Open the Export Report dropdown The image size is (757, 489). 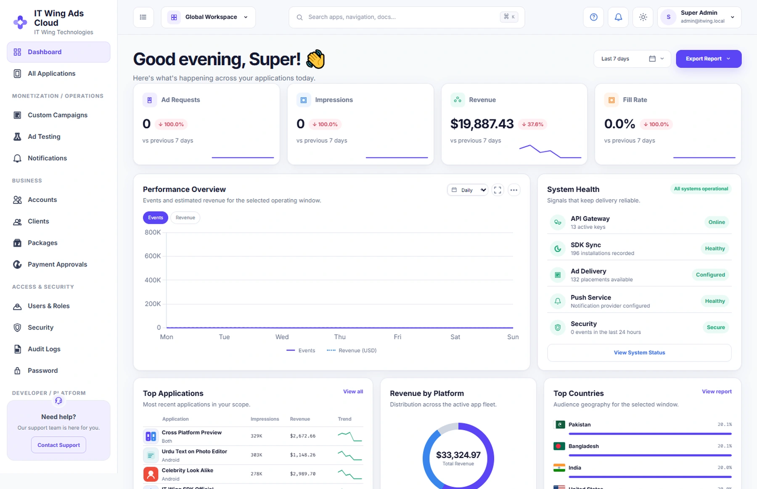click(709, 59)
